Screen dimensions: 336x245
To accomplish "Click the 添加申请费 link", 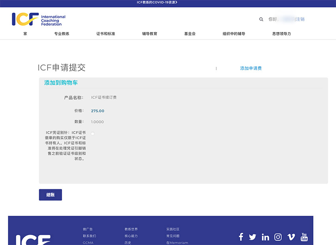I will tap(251, 68).
